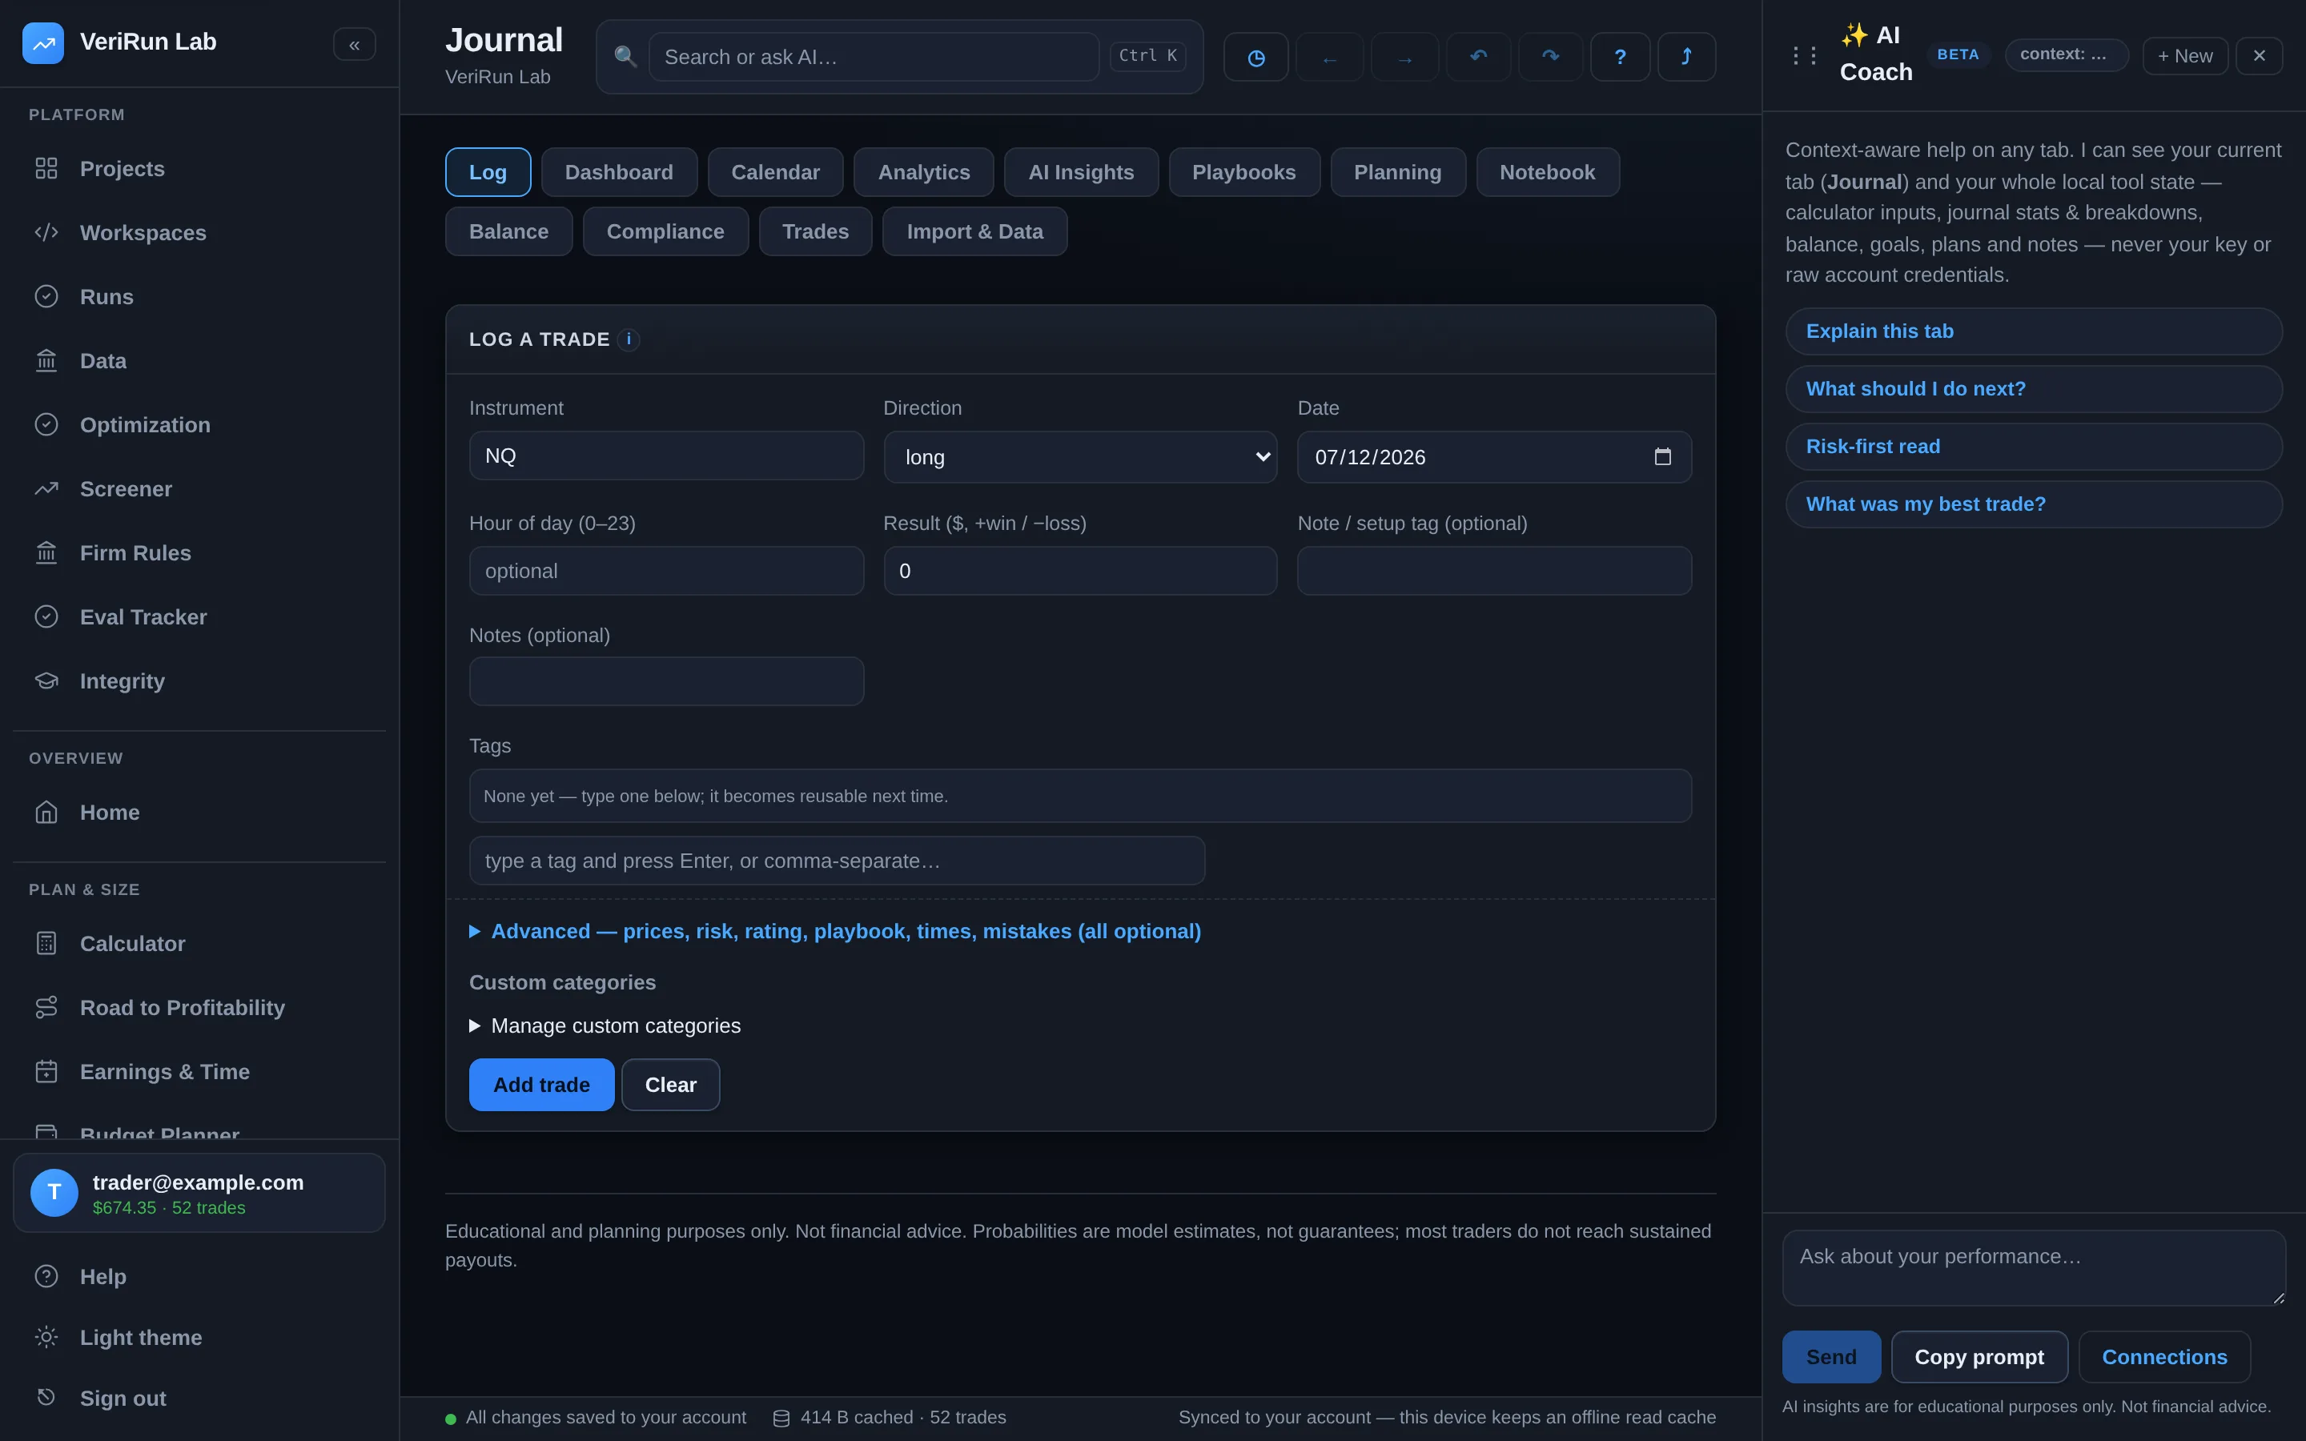Click the Hour of day input
Image resolution: width=2306 pixels, height=1441 pixels.
(666, 571)
